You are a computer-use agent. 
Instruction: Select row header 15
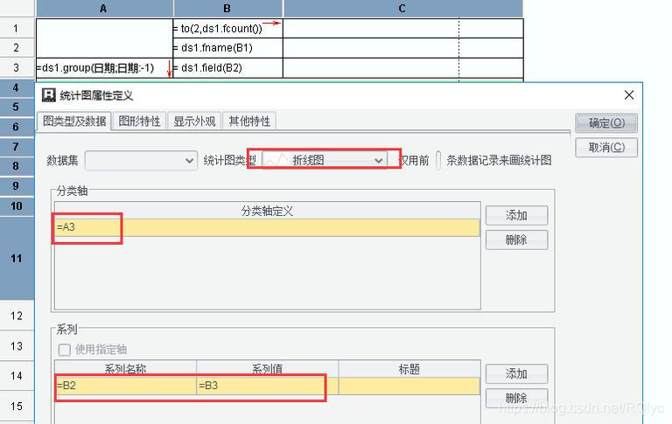point(17,406)
